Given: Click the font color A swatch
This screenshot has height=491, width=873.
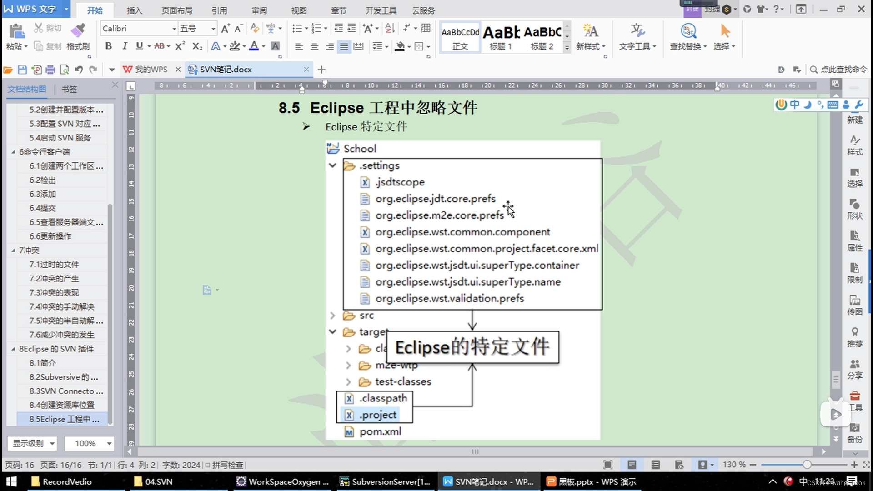Looking at the screenshot, I should [254, 46].
